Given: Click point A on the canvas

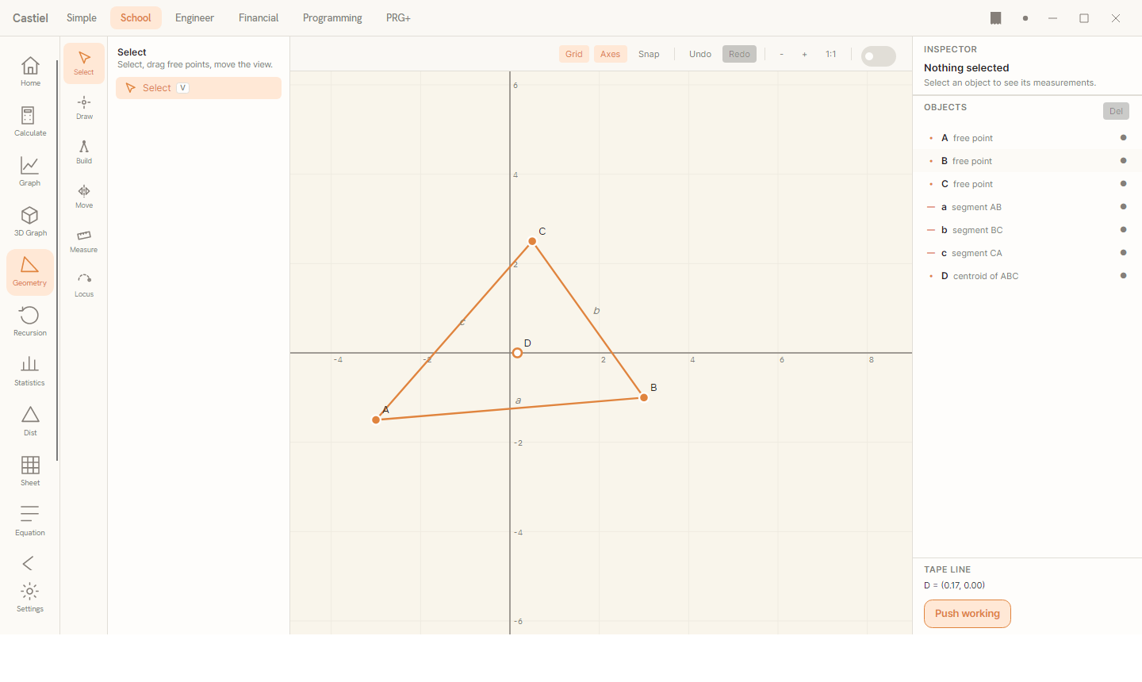Looking at the screenshot, I should click(376, 420).
